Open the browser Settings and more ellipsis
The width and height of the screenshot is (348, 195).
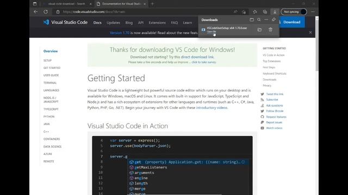(x=313, y=12)
